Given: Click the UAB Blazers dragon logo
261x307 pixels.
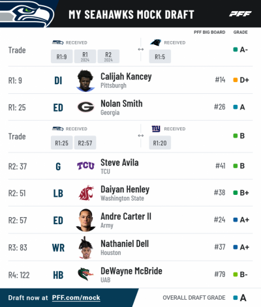Looking at the screenshot, I should 85,274.
